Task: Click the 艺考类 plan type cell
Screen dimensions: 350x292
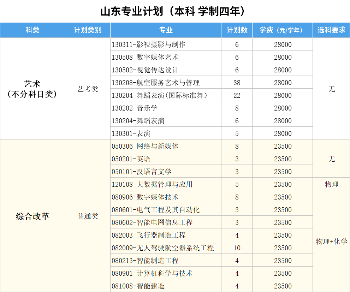Action: tap(87, 89)
